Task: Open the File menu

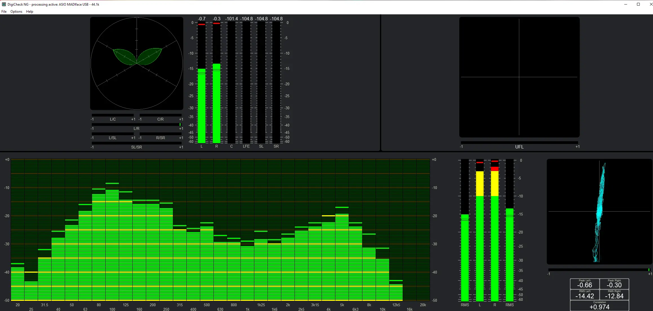Action: pyautogui.click(x=4, y=12)
